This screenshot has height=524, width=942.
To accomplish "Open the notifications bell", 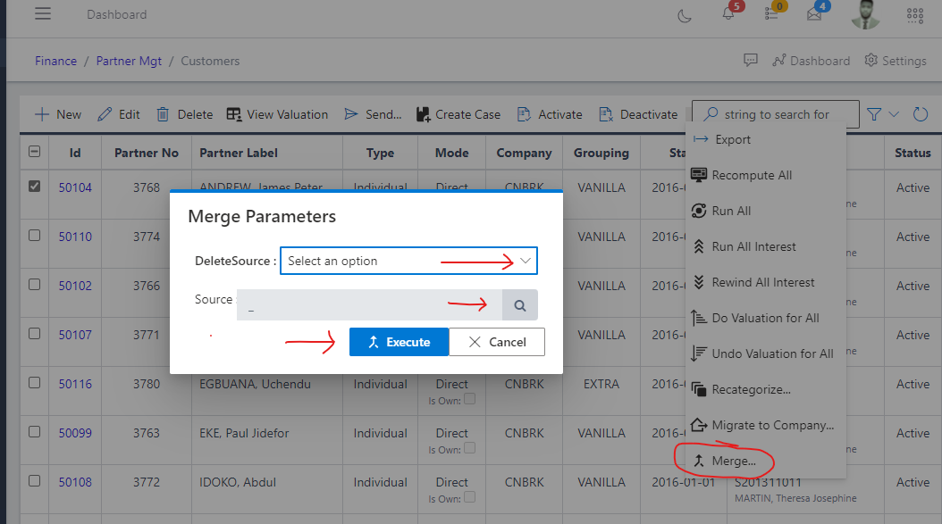I will [x=728, y=17].
